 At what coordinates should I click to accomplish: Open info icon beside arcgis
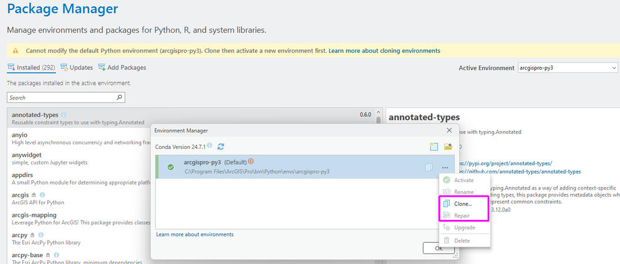pyautogui.click(x=42, y=195)
